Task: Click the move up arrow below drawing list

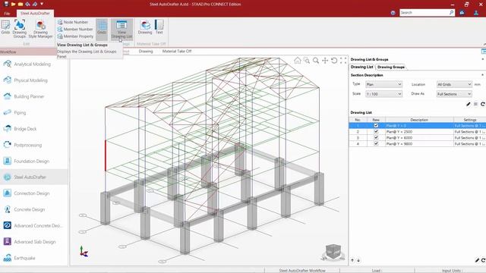Action: pos(352,261)
